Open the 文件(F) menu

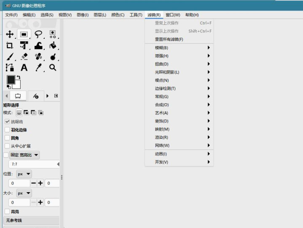click(11, 15)
